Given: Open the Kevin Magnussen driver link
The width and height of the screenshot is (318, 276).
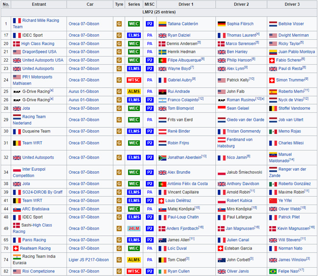Looking at the screenshot, I should 293,229.
